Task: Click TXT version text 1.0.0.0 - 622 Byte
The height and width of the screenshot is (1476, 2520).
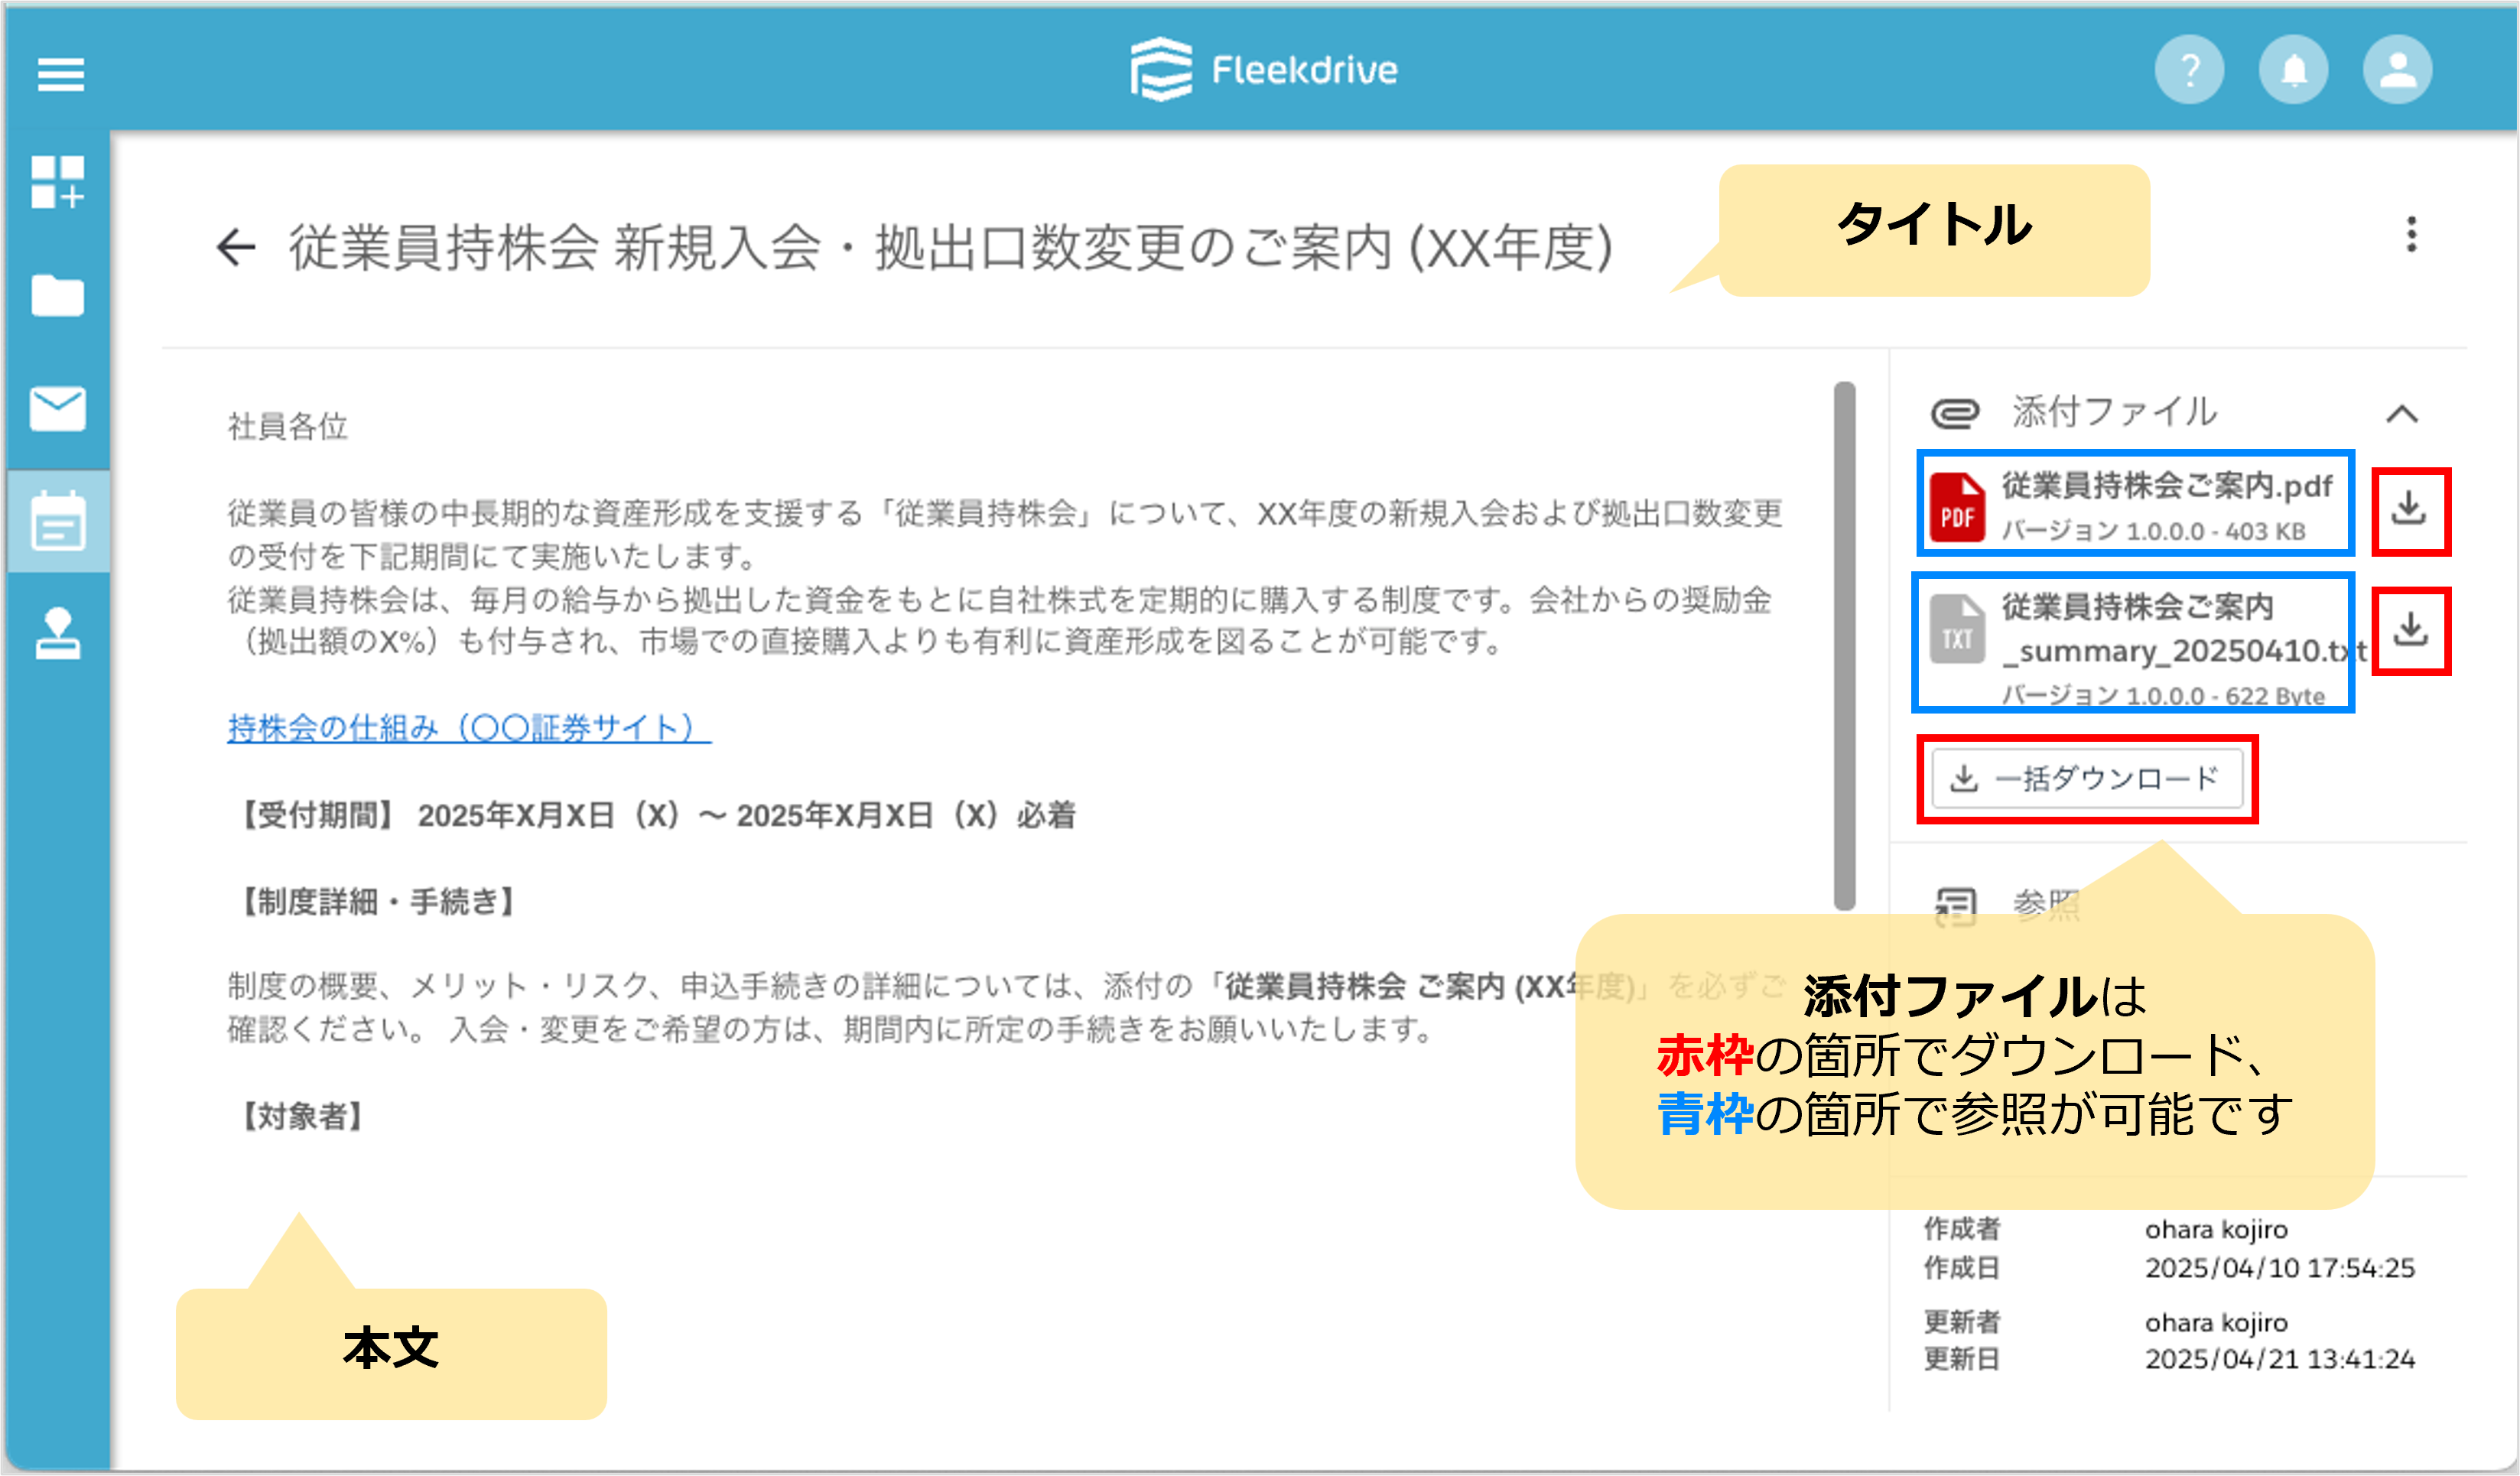Action: 2163,696
